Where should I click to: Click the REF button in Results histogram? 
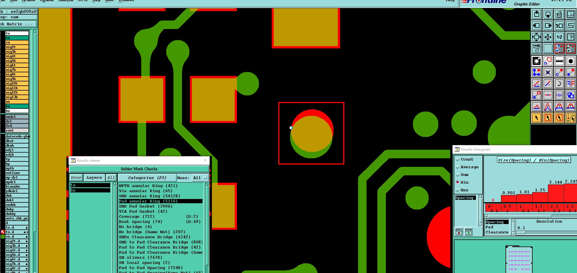point(468,232)
